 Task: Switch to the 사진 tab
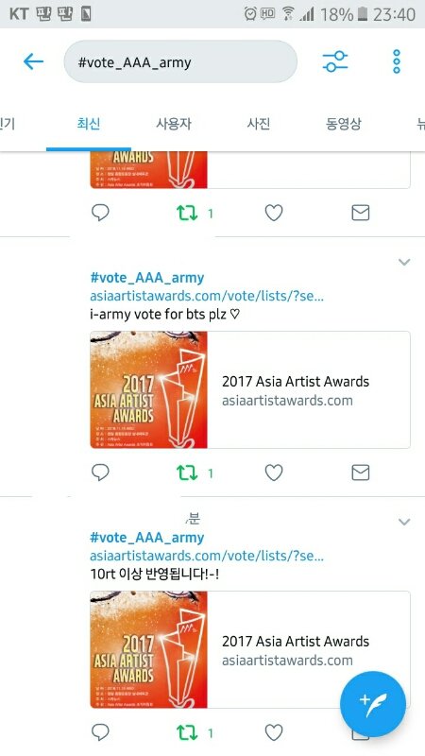258,124
